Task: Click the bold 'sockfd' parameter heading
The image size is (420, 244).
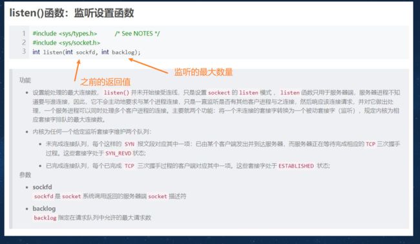Action: click(x=42, y=187)
